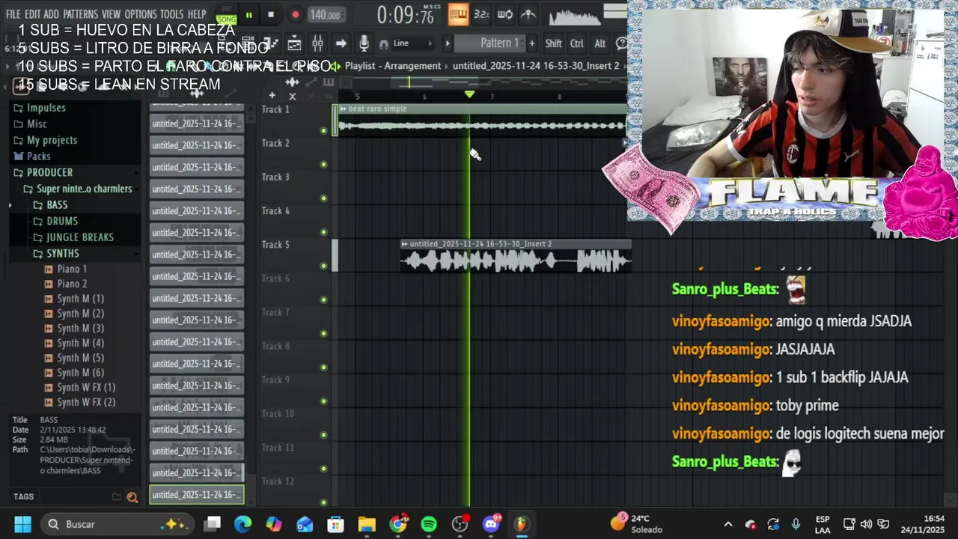Click the Buscar search box in the taskbar

click(x=116, y=524)
